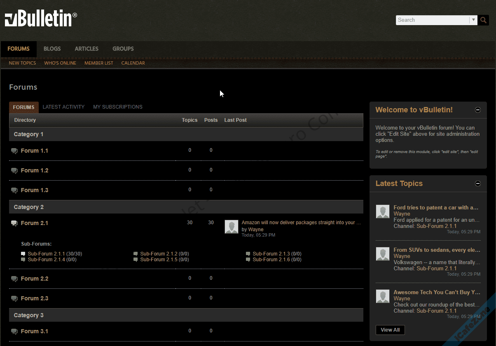Open the Who's Online link
Screen dimensions: 496x346
click(60, 63)
